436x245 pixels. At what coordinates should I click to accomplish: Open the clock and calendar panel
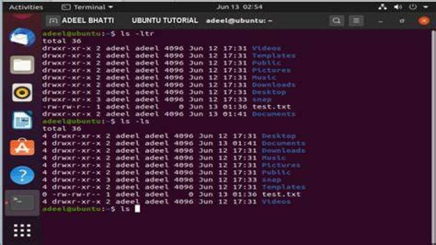coord(239,7)
